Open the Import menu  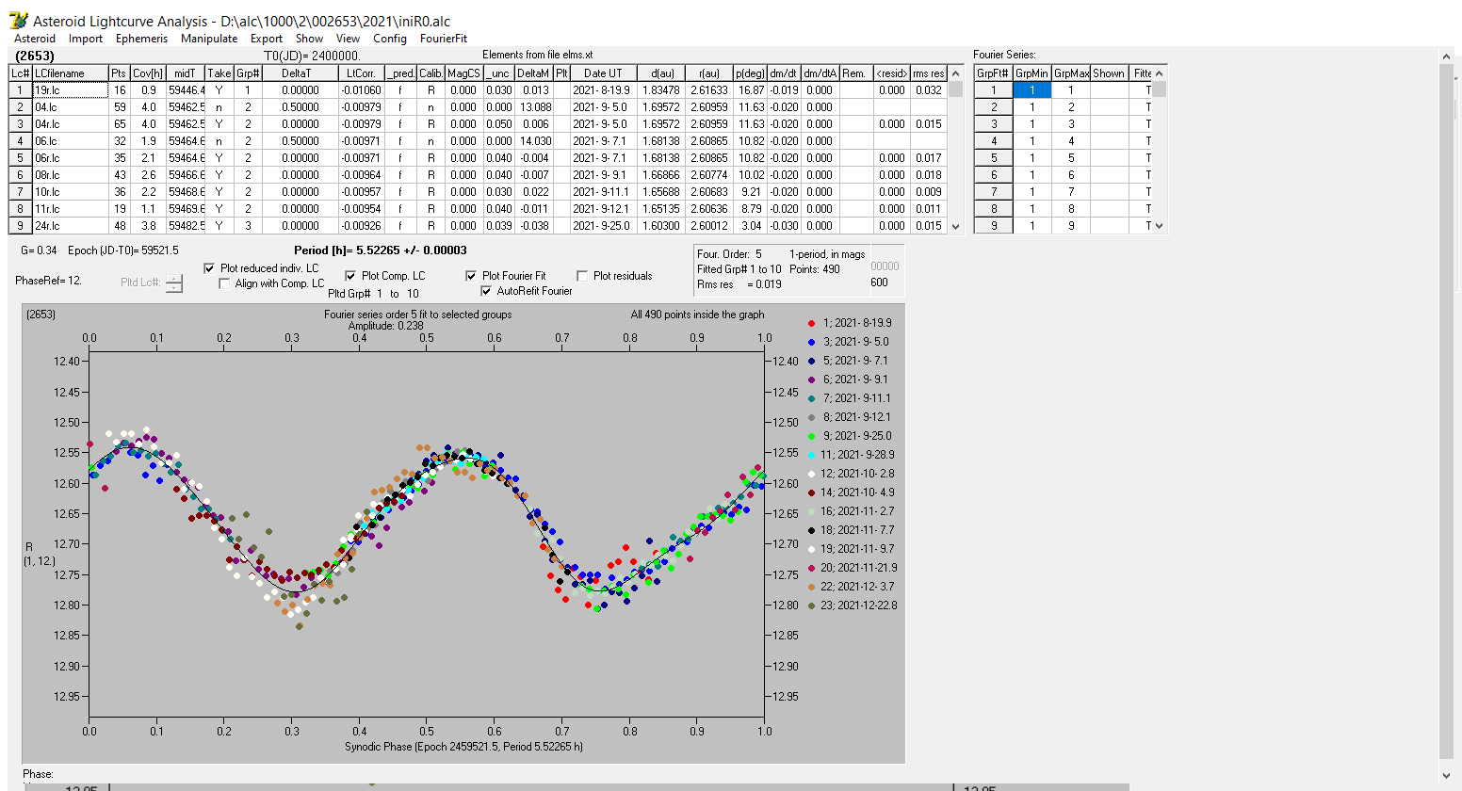click(86, 39)
